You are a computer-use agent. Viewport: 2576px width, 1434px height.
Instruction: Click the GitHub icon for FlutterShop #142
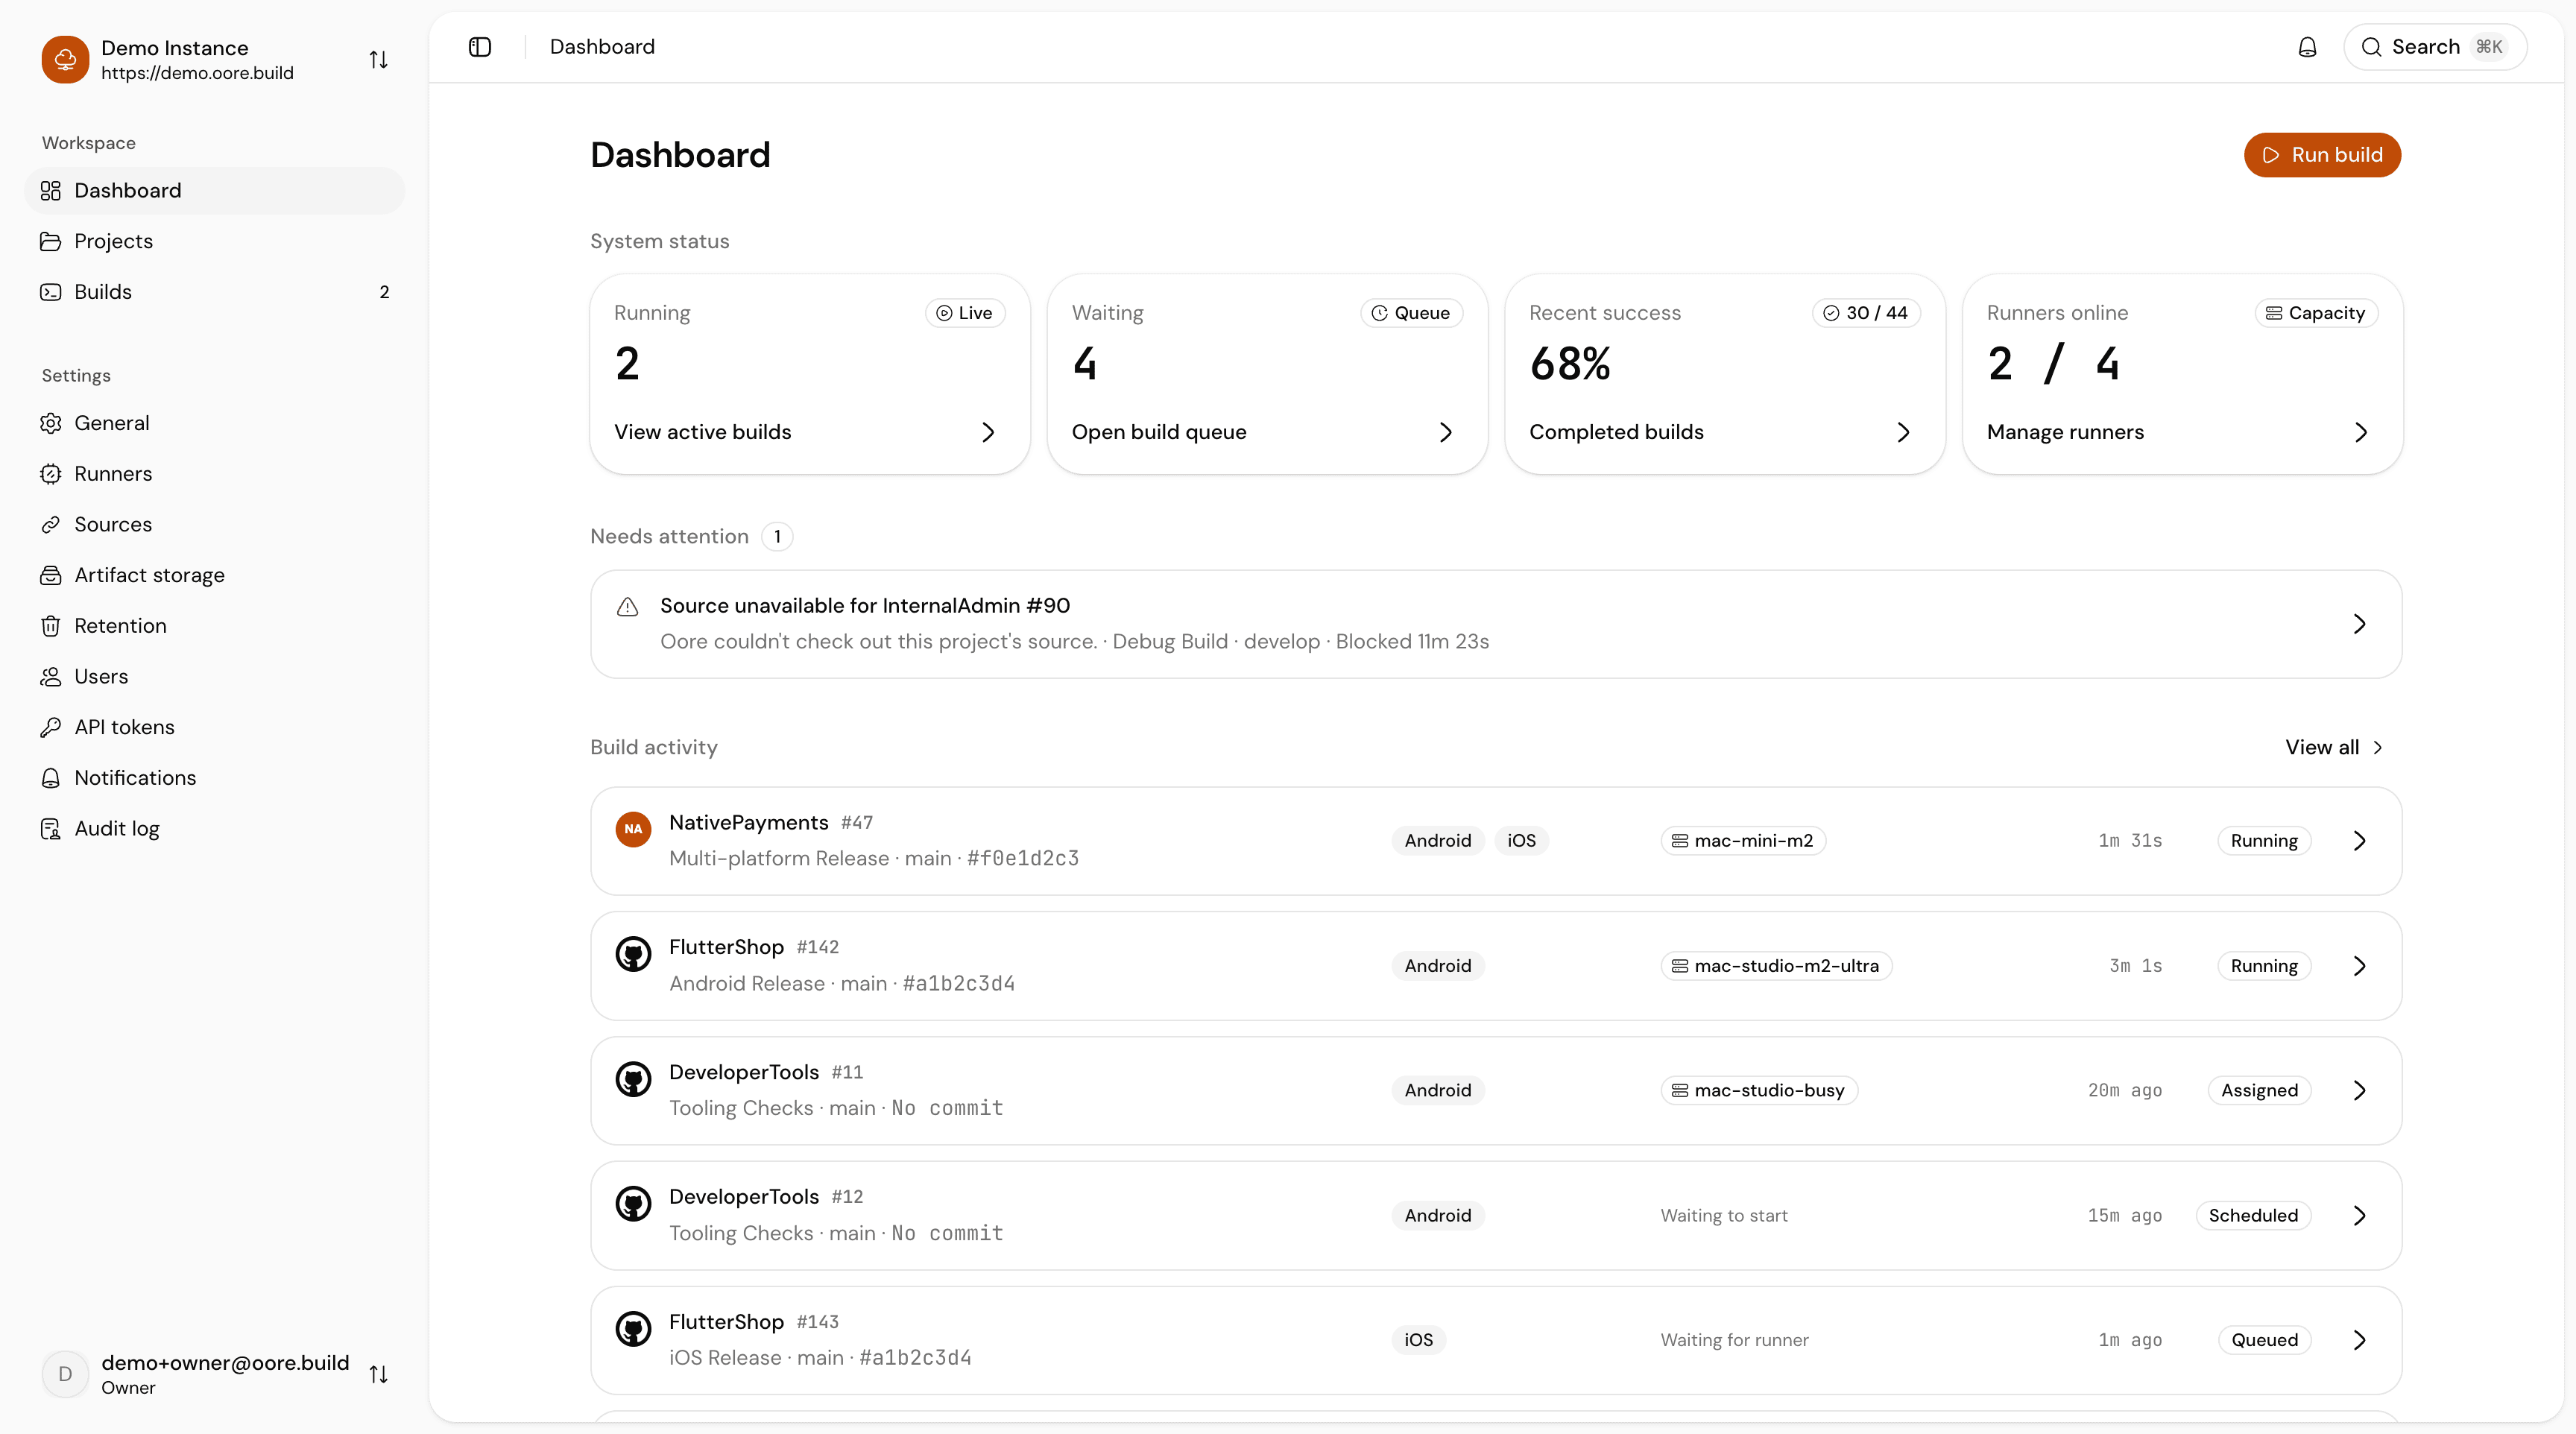click(633, 954)
